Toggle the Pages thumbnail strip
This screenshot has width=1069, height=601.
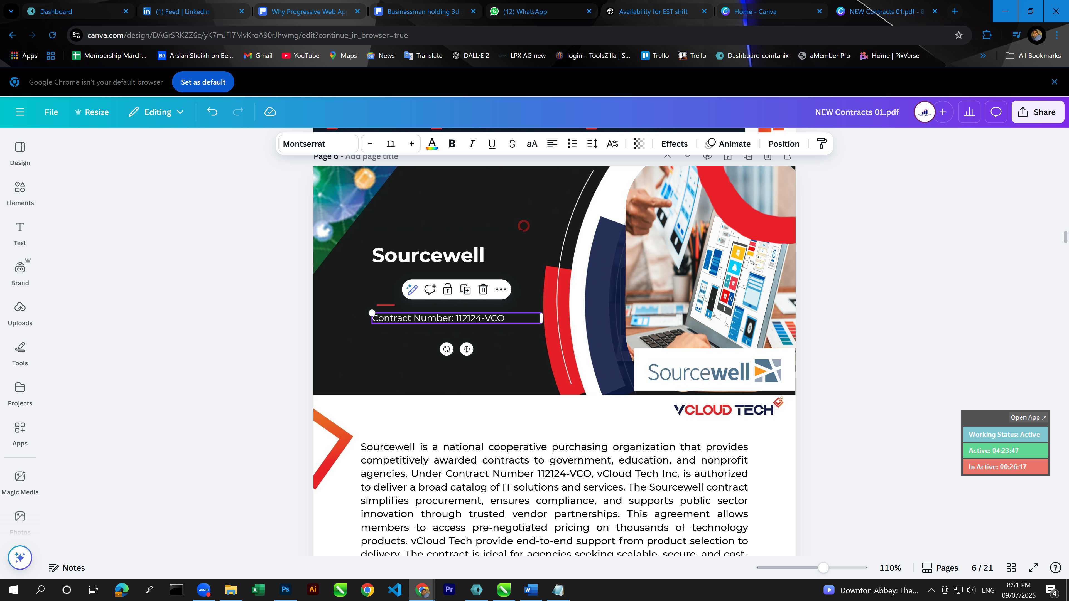(x=940, y=568)
